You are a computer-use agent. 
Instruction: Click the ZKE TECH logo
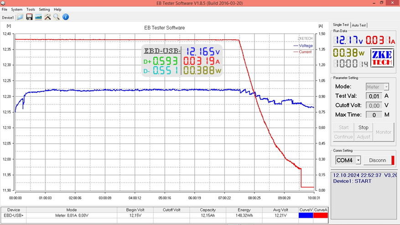click(382, 58)
